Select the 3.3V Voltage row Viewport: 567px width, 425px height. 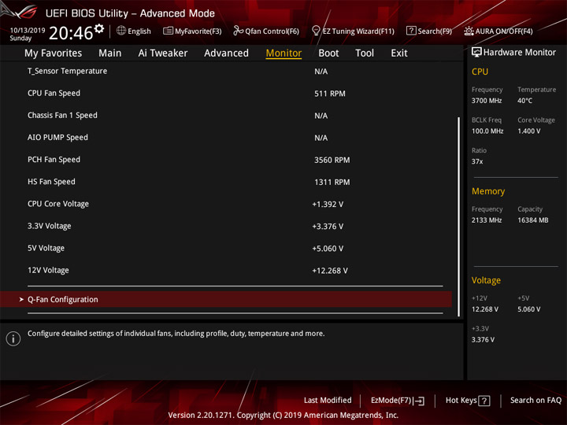(x=226, y=226)
